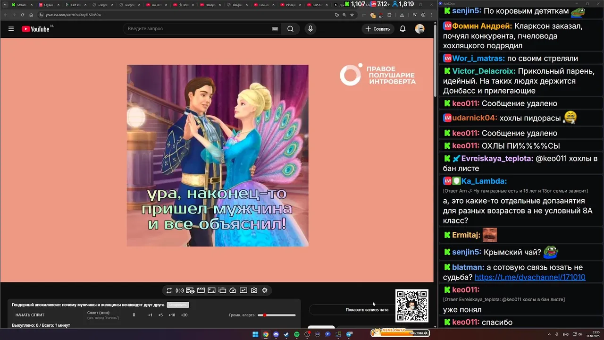Adjust the Громк. алерта volume slider
604x340 pixels.
click(x=277, y=315)
